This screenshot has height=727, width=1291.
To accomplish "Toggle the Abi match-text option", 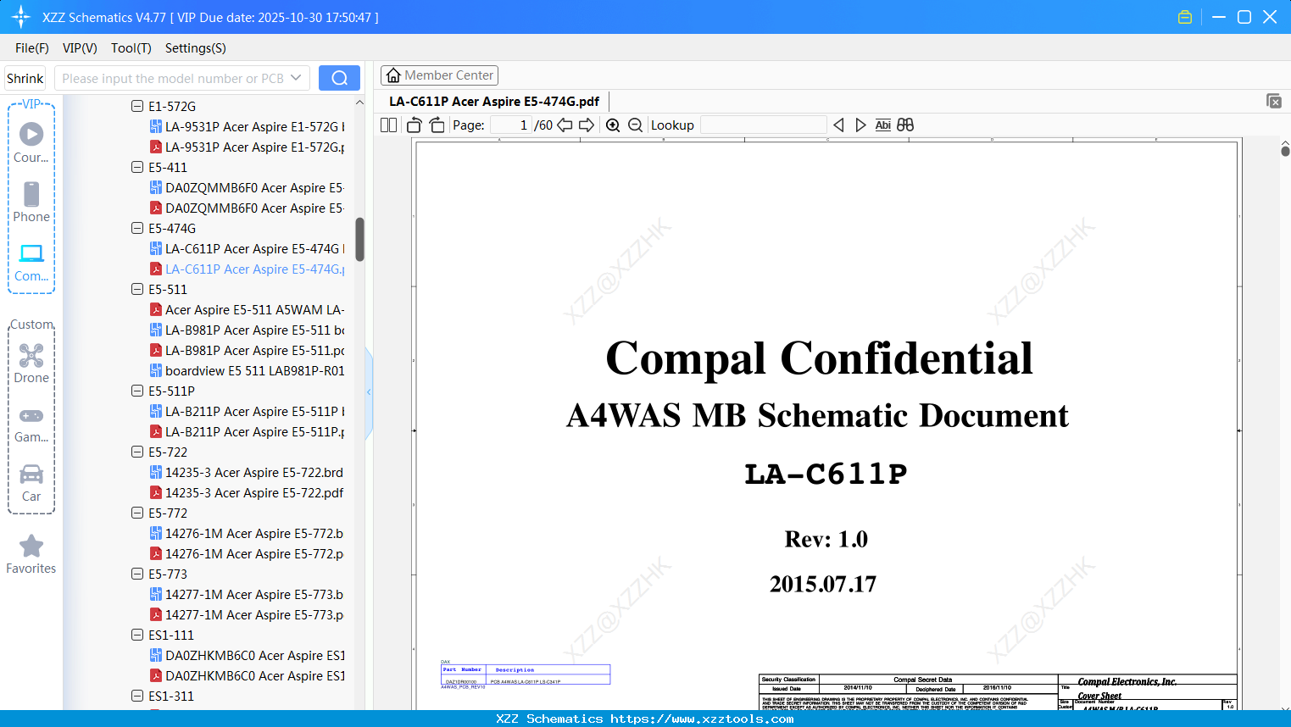I will pyautogui.click(x=882, y=125).
